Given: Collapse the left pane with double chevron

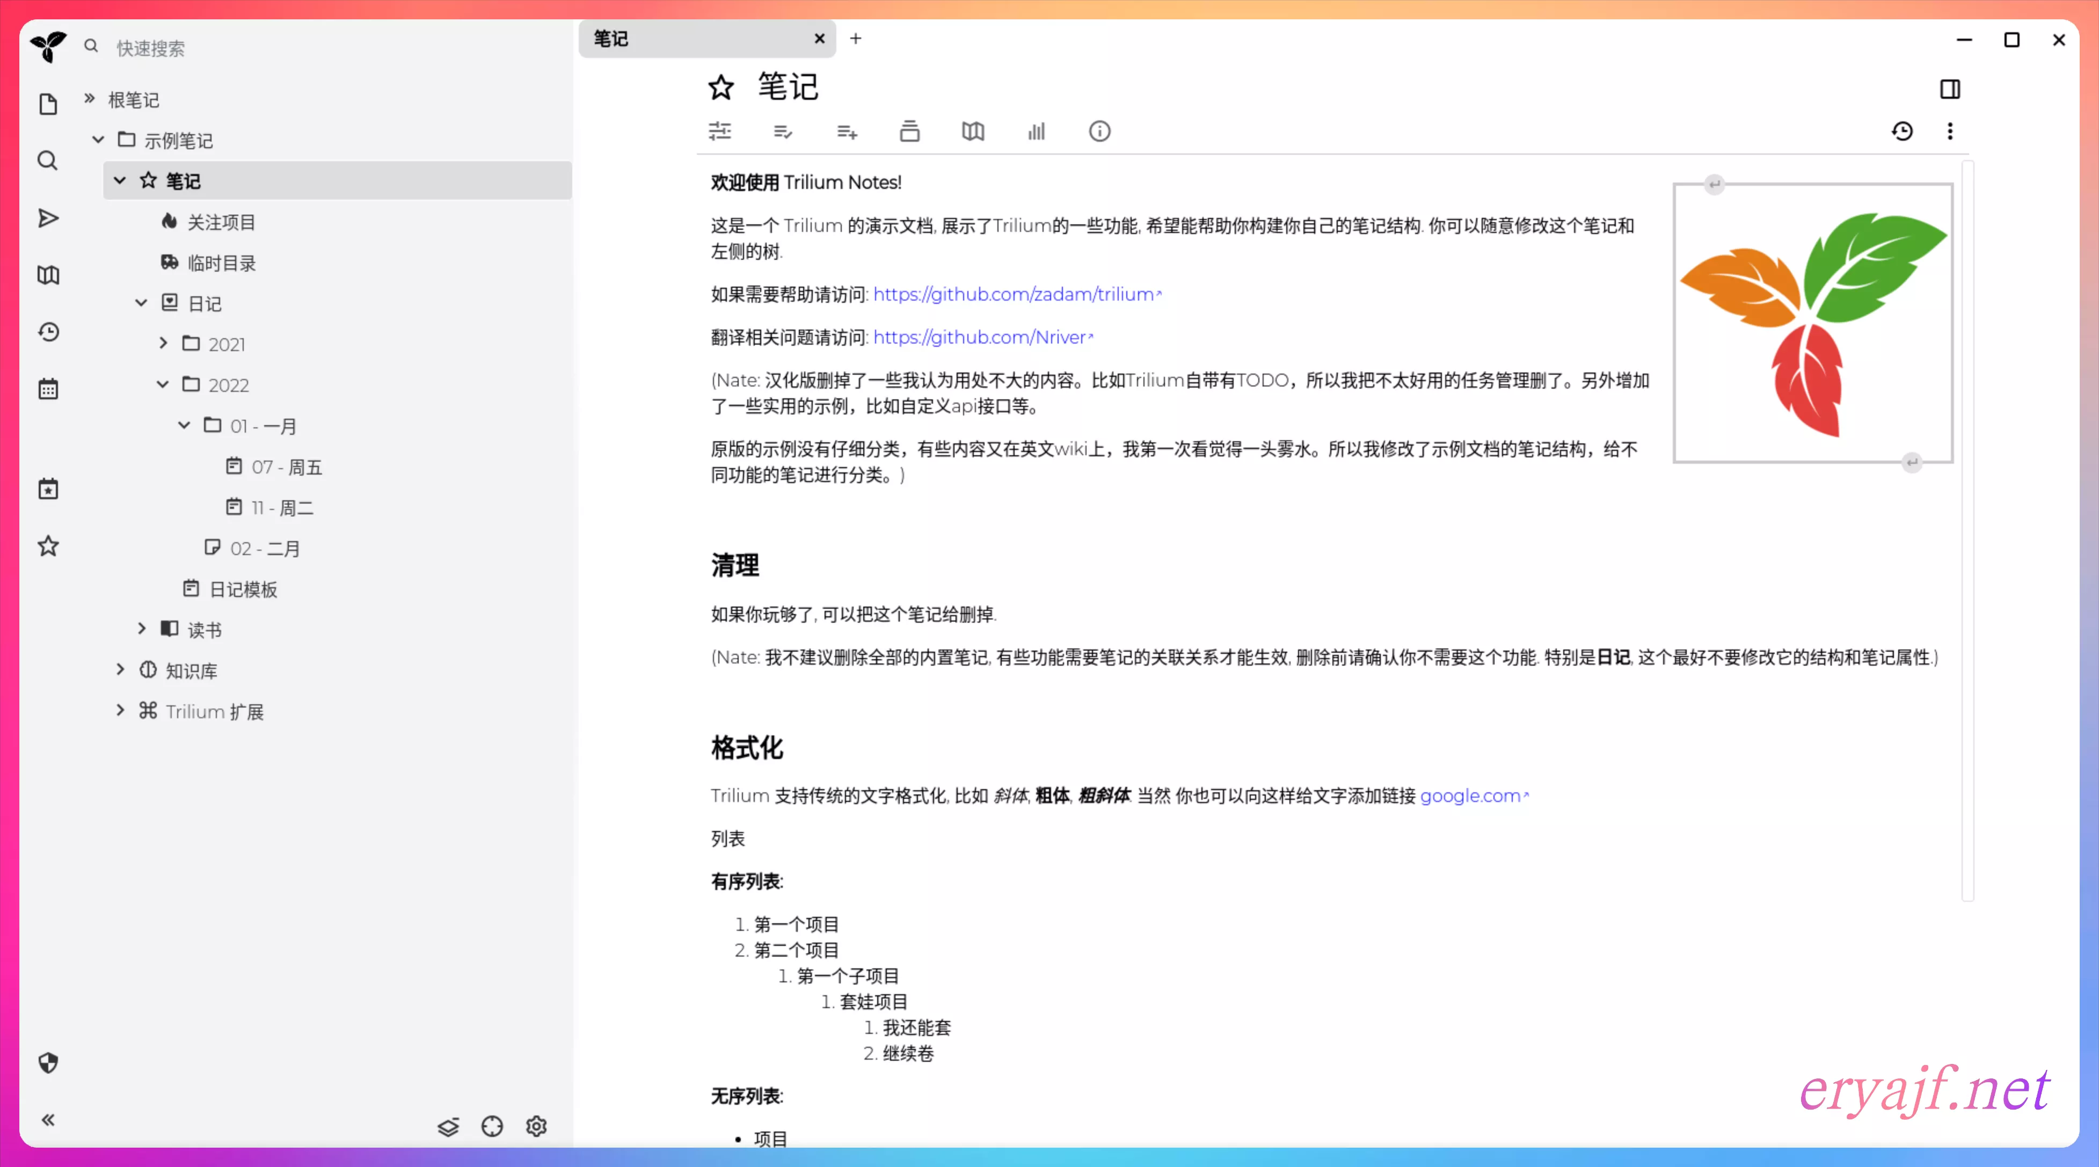Looking at the screenshot, I should [48, 1120].
